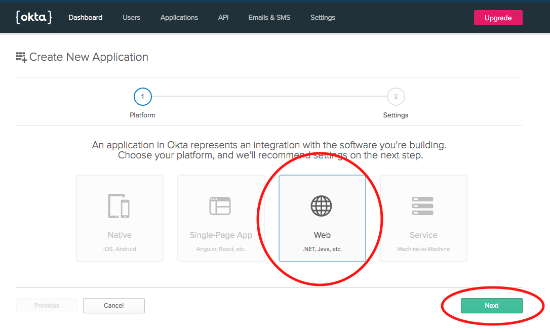Select the Service server stack icon
The image size is (550, 334).
[423, 205]
